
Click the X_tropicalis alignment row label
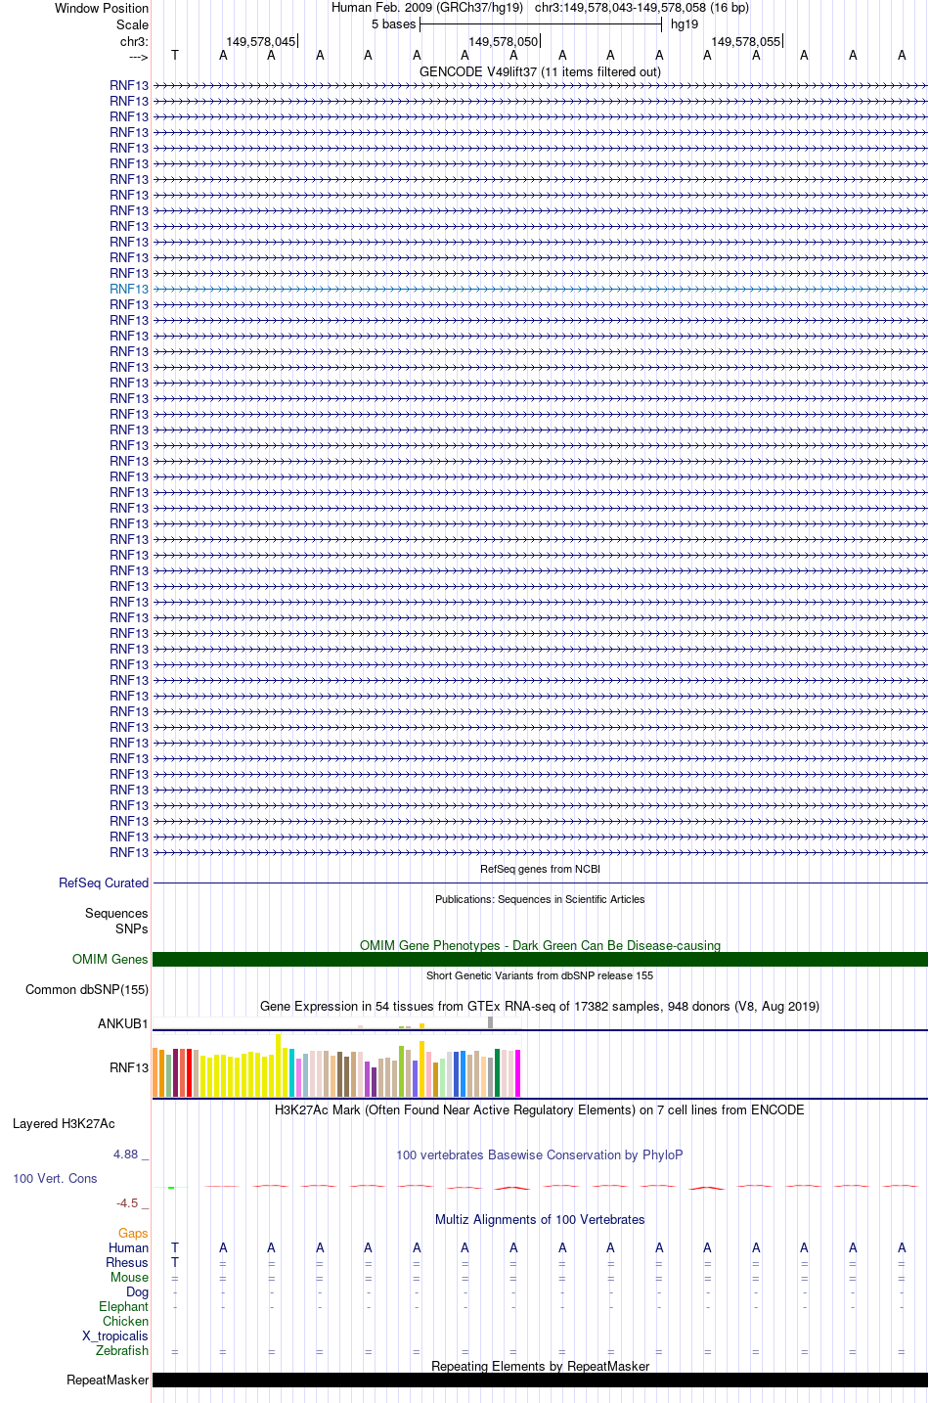click(115, 1335)
